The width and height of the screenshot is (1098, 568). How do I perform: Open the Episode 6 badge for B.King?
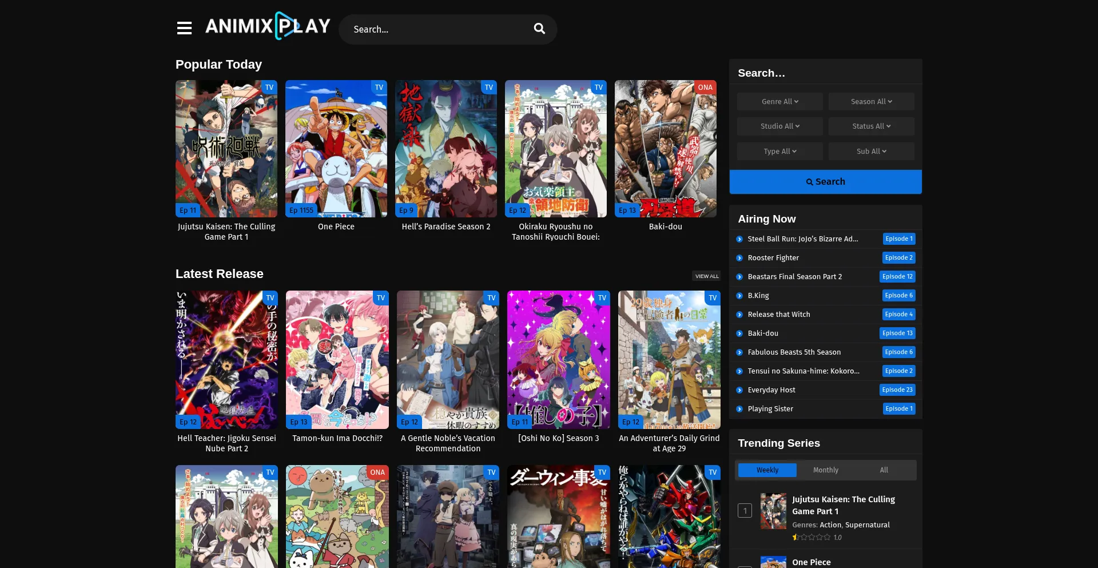(899, 296)
